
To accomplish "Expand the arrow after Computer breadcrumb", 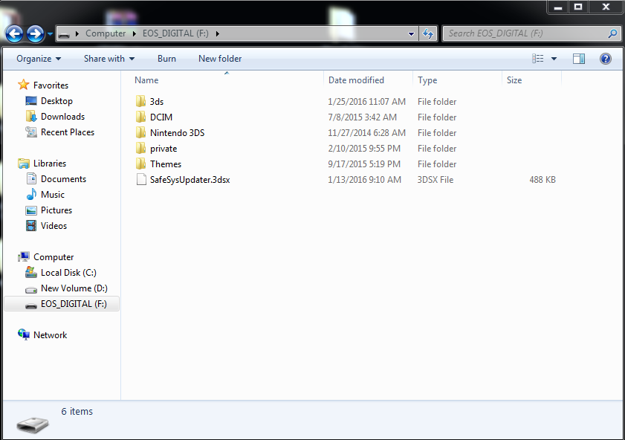I will [135, 33].
